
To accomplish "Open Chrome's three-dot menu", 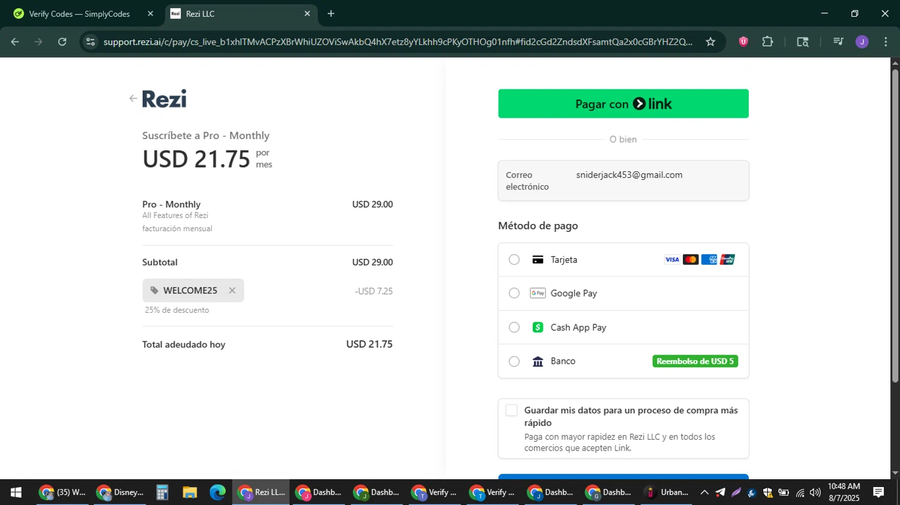I will (x=886, y=42).
